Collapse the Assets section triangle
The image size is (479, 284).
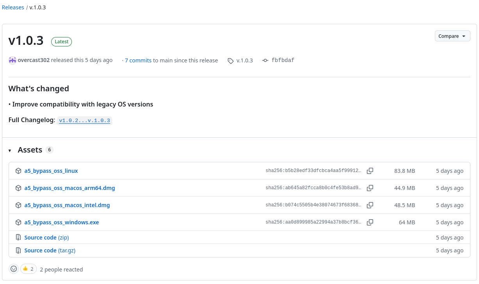point(9,150)
